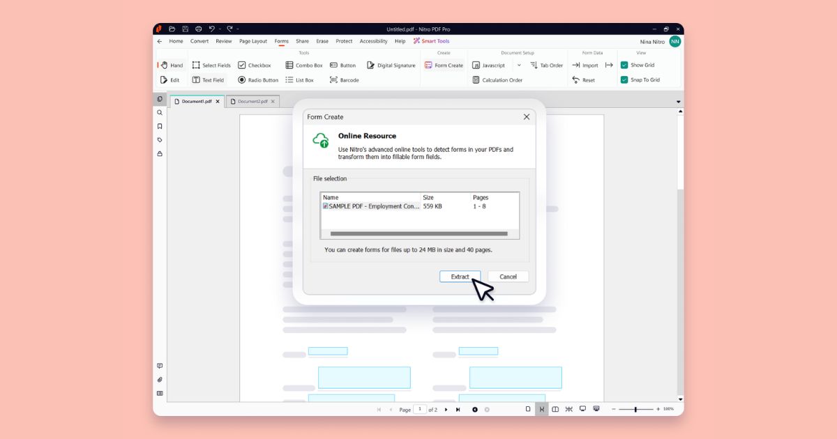Open the Smart Tools tab
837x439 pixels.
click(432, 41)
